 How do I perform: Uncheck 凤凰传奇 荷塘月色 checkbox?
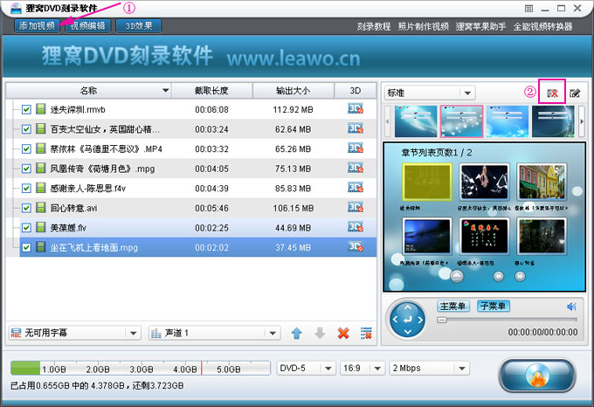(x=26, y=169)
